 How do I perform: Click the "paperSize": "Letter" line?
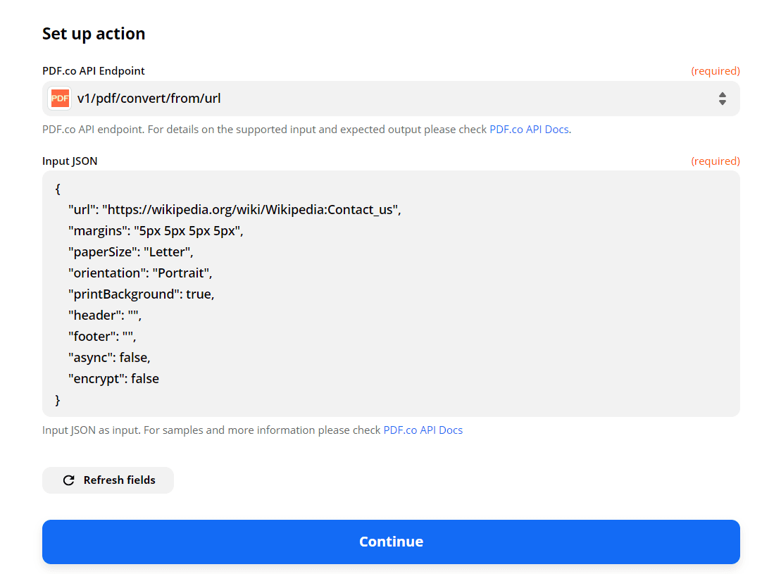(x=130, y=252)
